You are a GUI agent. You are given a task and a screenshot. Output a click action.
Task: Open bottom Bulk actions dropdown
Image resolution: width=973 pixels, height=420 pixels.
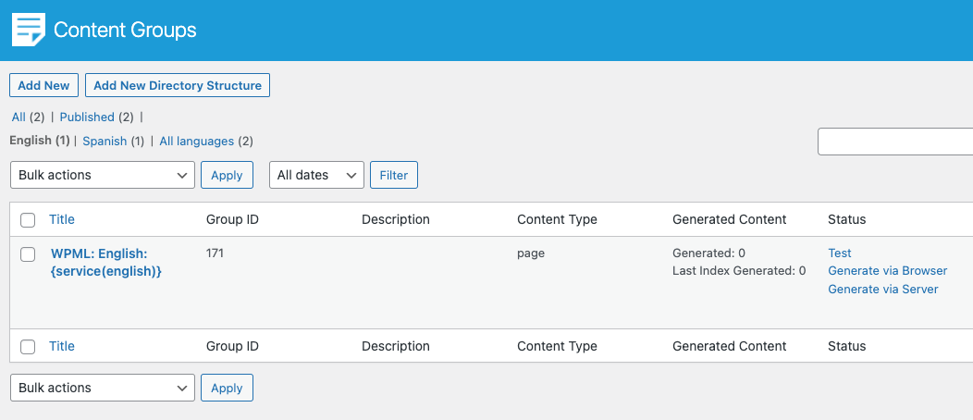[102, 388]
